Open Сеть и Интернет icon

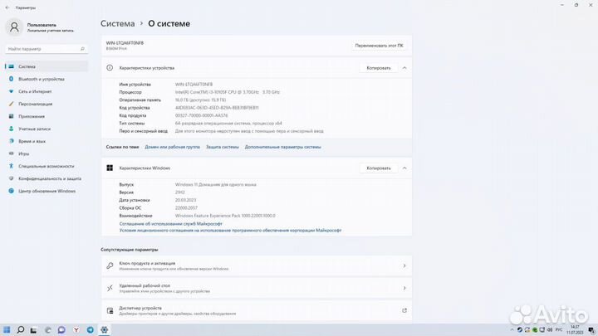(x=11, y=91)
